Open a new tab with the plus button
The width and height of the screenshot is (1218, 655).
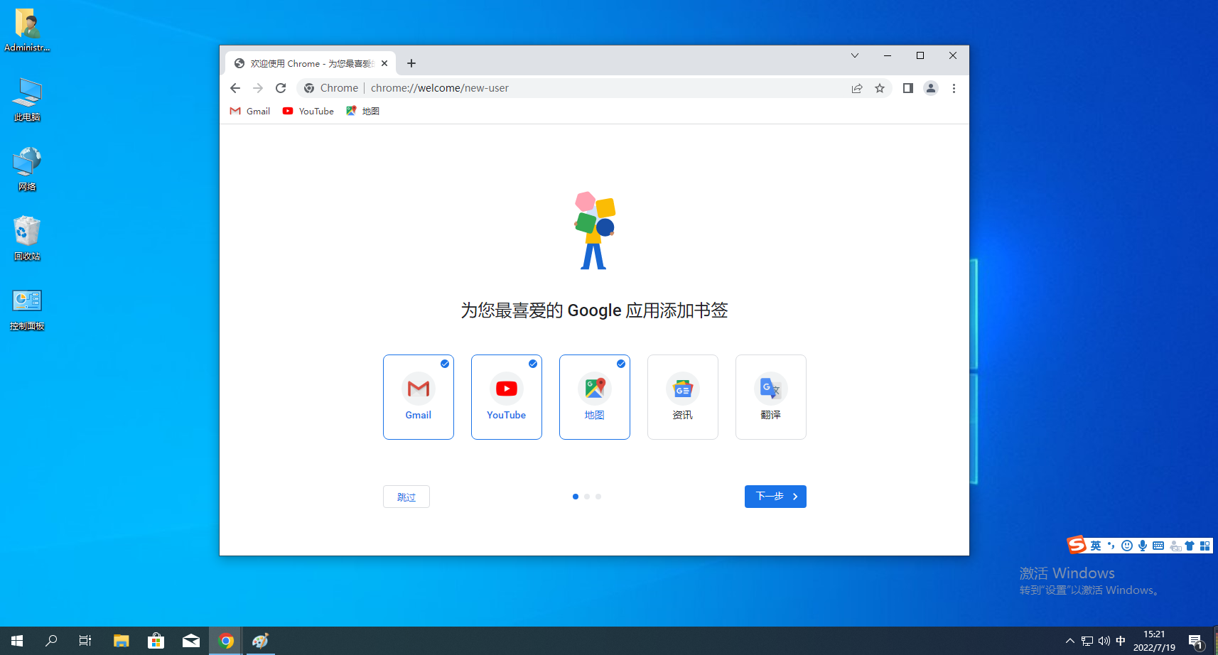[411, 63]
